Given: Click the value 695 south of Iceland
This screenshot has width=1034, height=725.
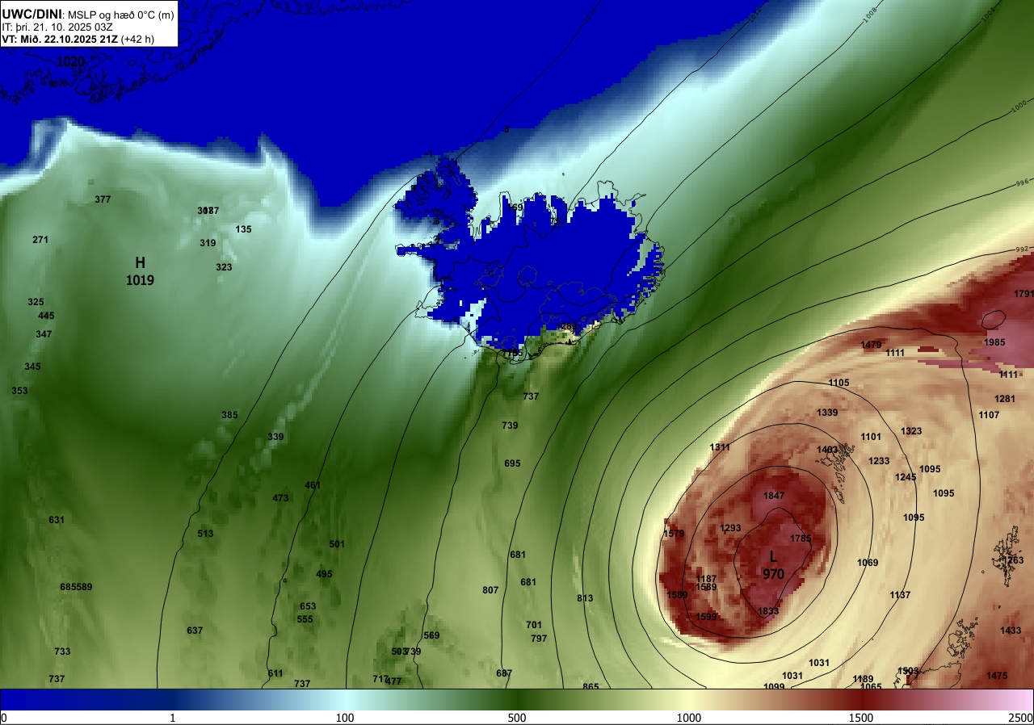Looking at the screenshot, I should 512,463.
